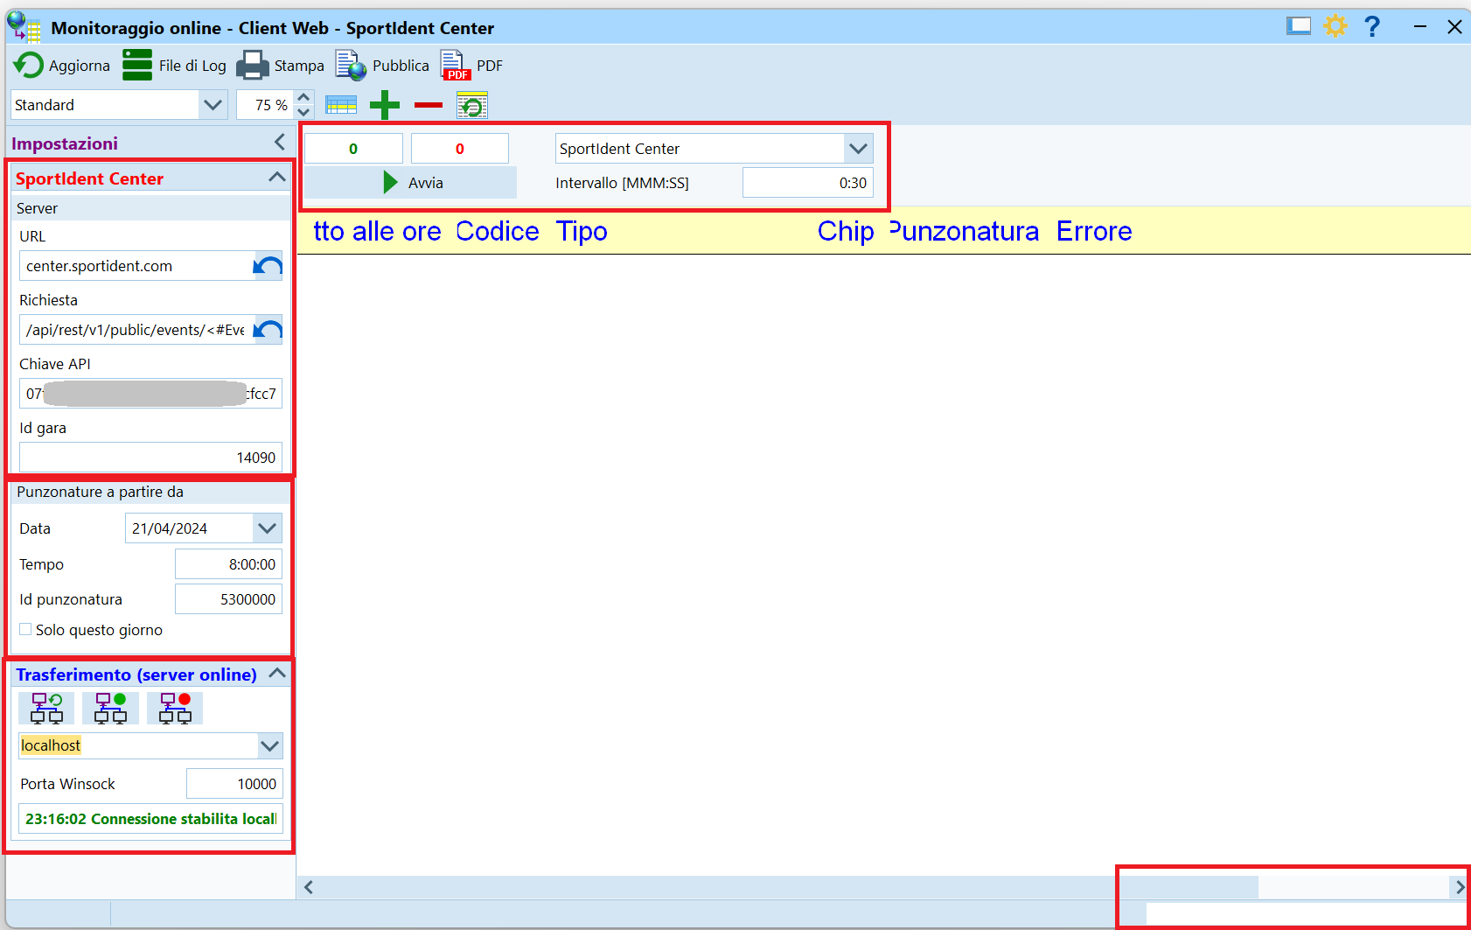Click the connection status message
This screenshot has height=930, width=1471.
150,819
